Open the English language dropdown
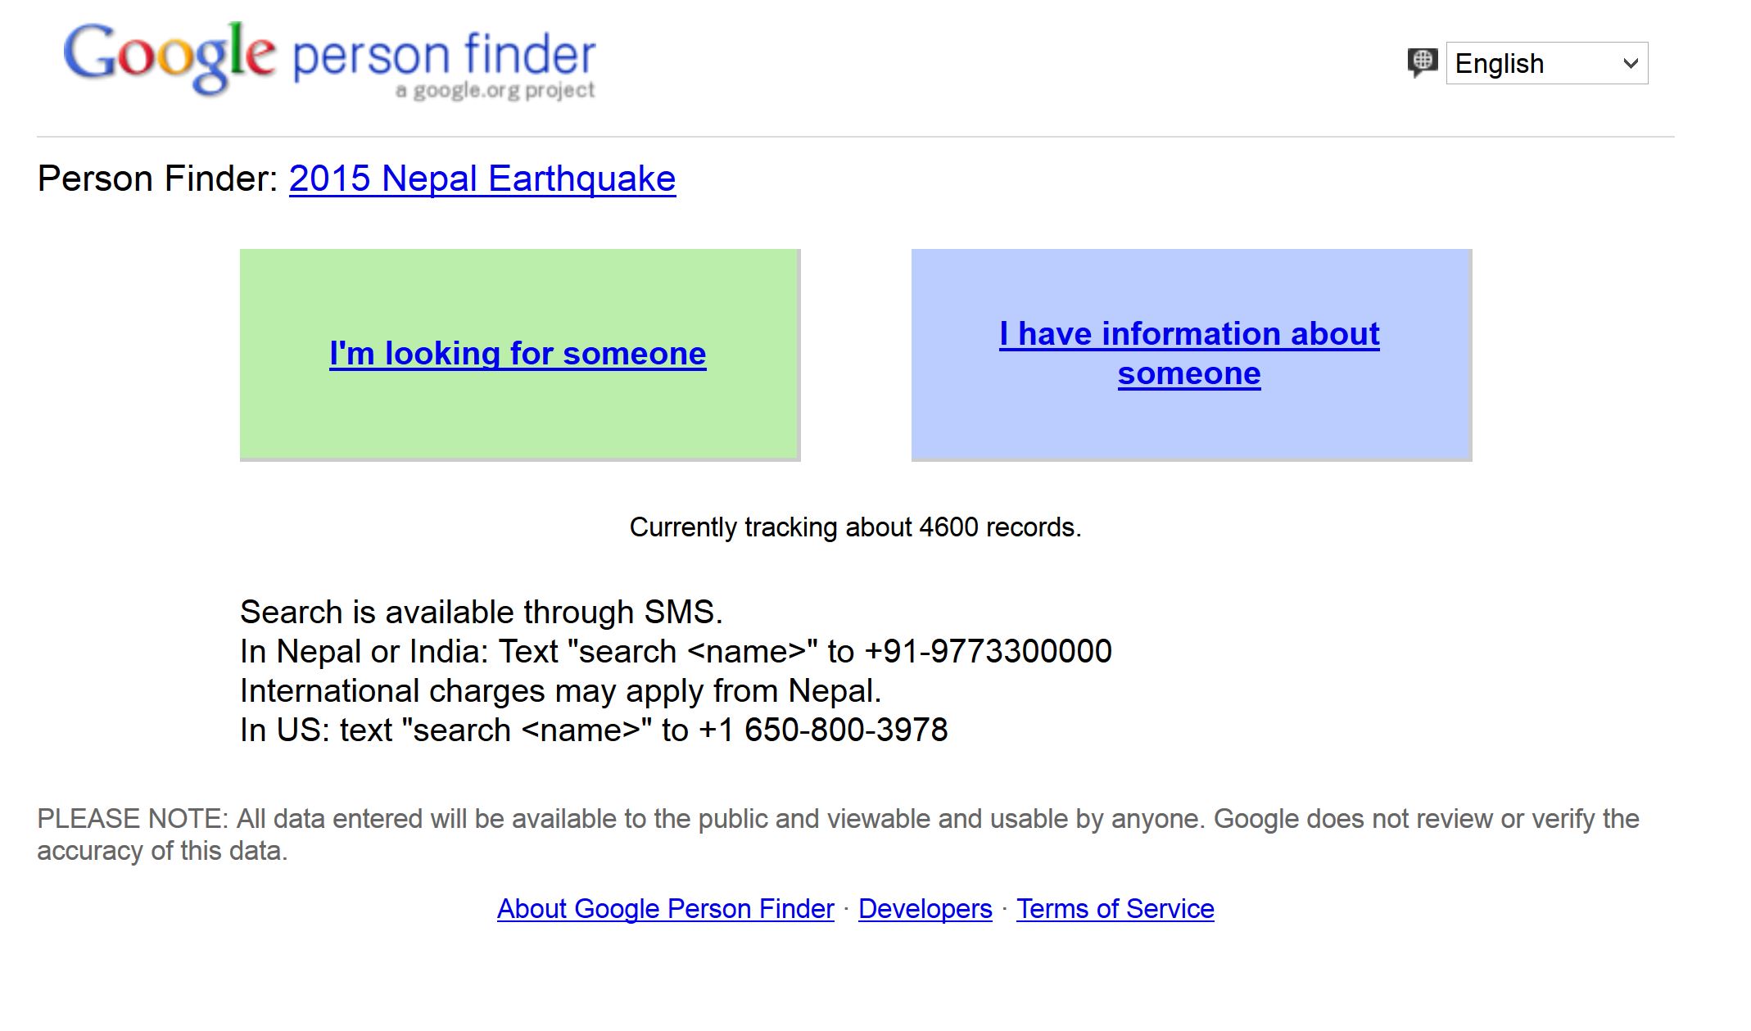 click(1546, 63)
